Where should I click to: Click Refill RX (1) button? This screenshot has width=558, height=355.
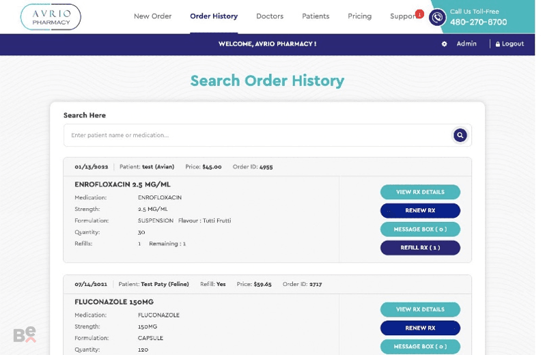click(420, 248)
